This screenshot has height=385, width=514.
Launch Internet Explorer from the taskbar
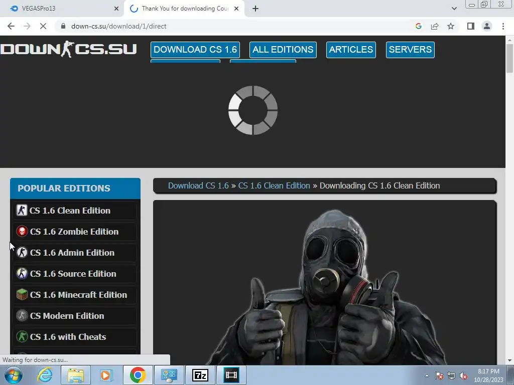[45, 375]
